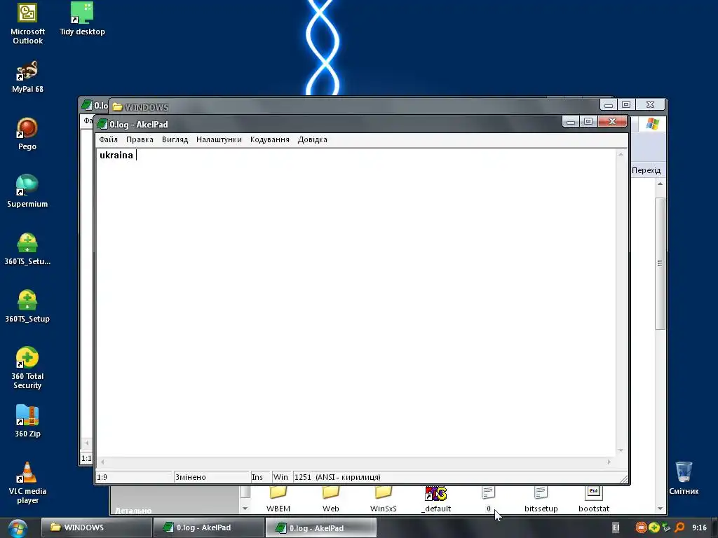Click AkelPad vertical scrollbar down arrow
The width and height of the screenshot is (718, 538).
click(621, 450)
